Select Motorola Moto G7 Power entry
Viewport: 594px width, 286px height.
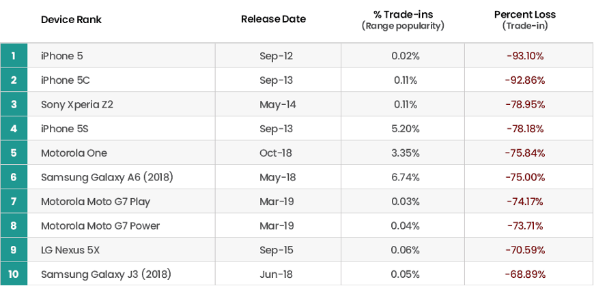tap(100, 226)
